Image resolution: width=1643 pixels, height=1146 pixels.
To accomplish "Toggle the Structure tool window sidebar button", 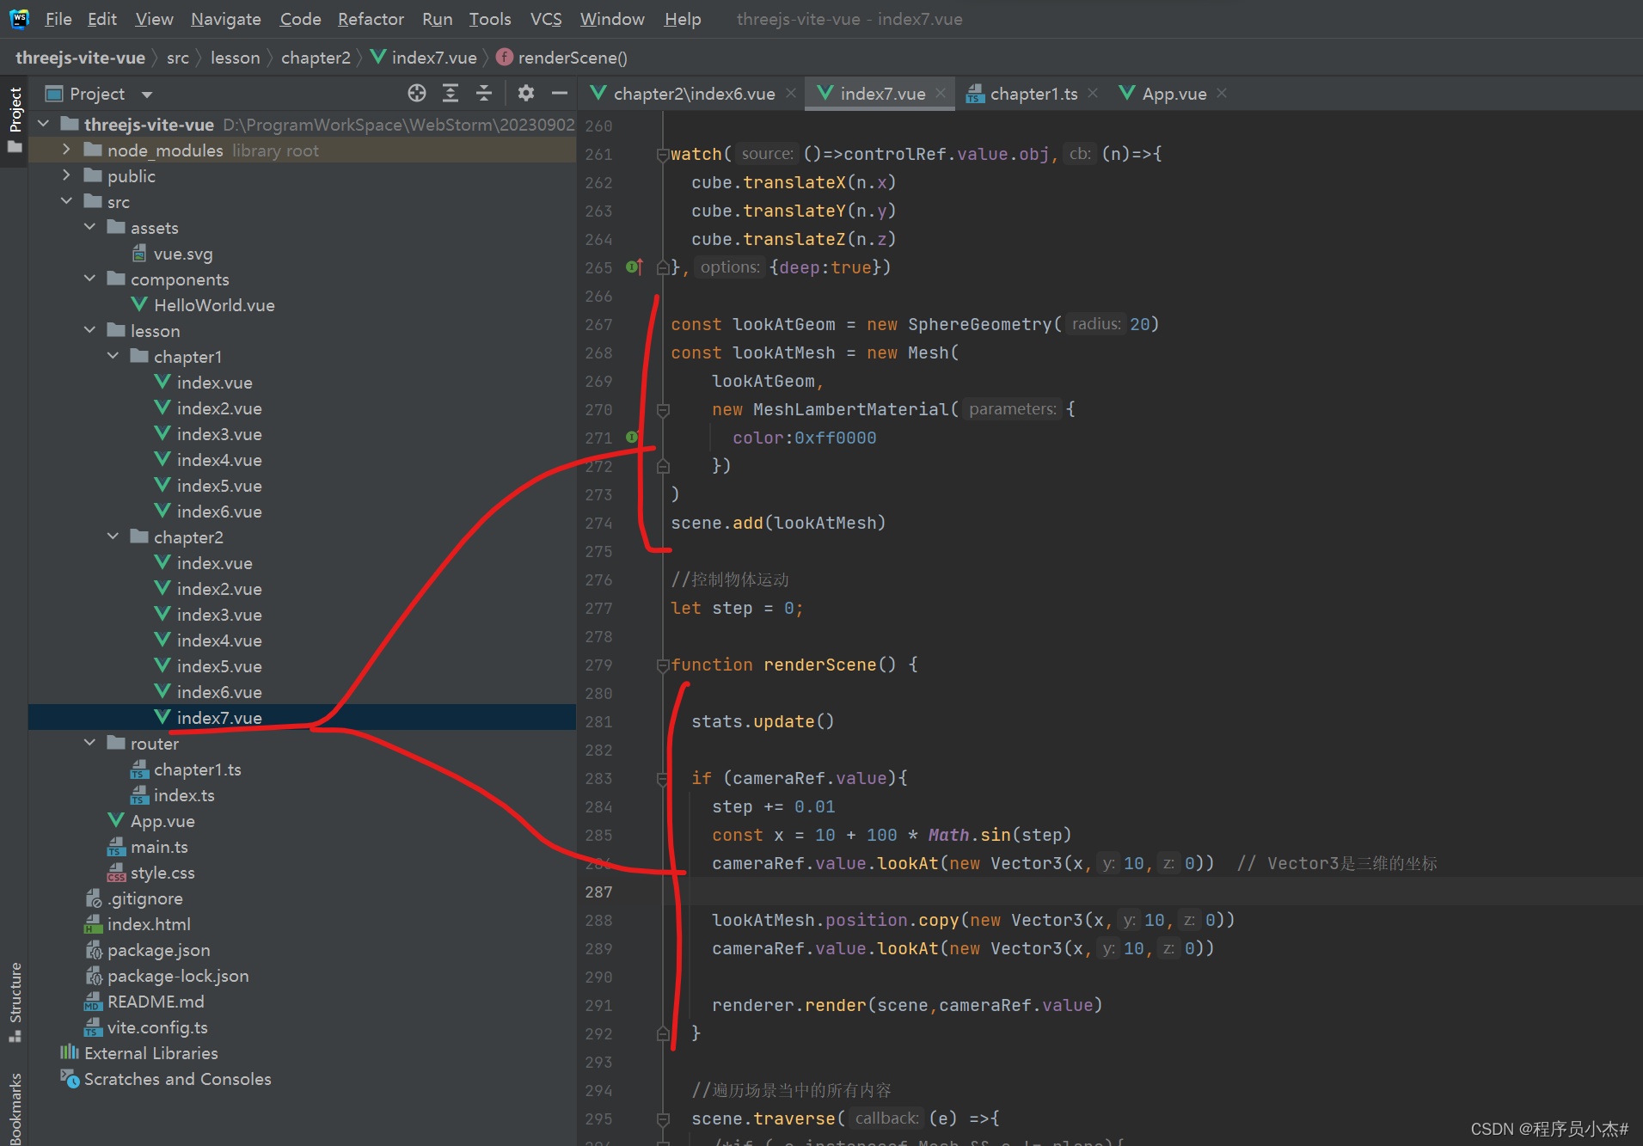I will pos(15,1002).
